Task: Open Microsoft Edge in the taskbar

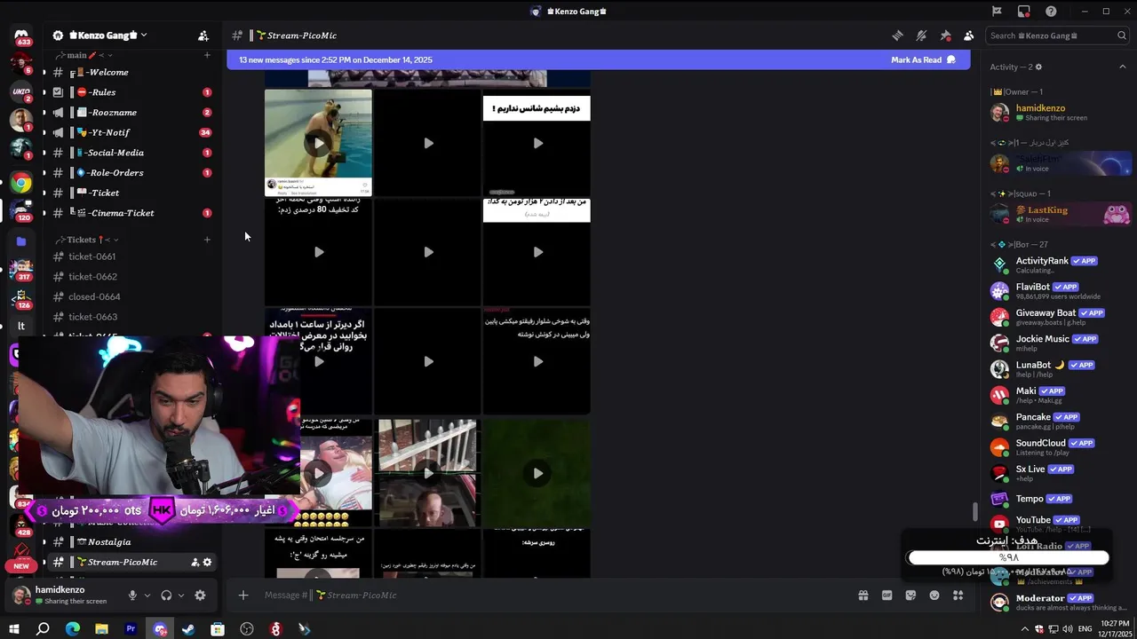Action: pos(73,629)
